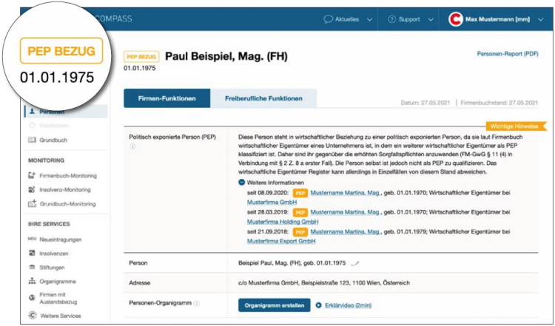Click the info icon next to Personen-Organigramm
This screenshot has height=326, width=555.
[197, 304]
